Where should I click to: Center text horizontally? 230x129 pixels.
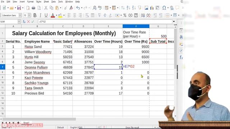click(x=74, y=15)
